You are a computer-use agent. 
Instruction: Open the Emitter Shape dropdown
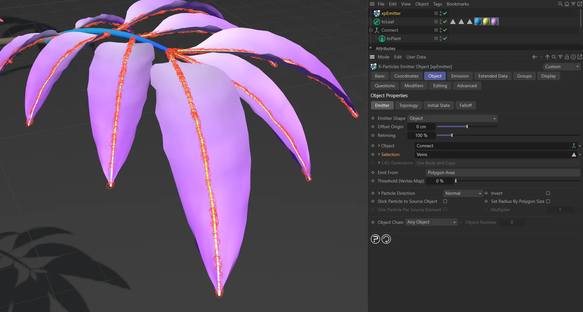point(452,118)
